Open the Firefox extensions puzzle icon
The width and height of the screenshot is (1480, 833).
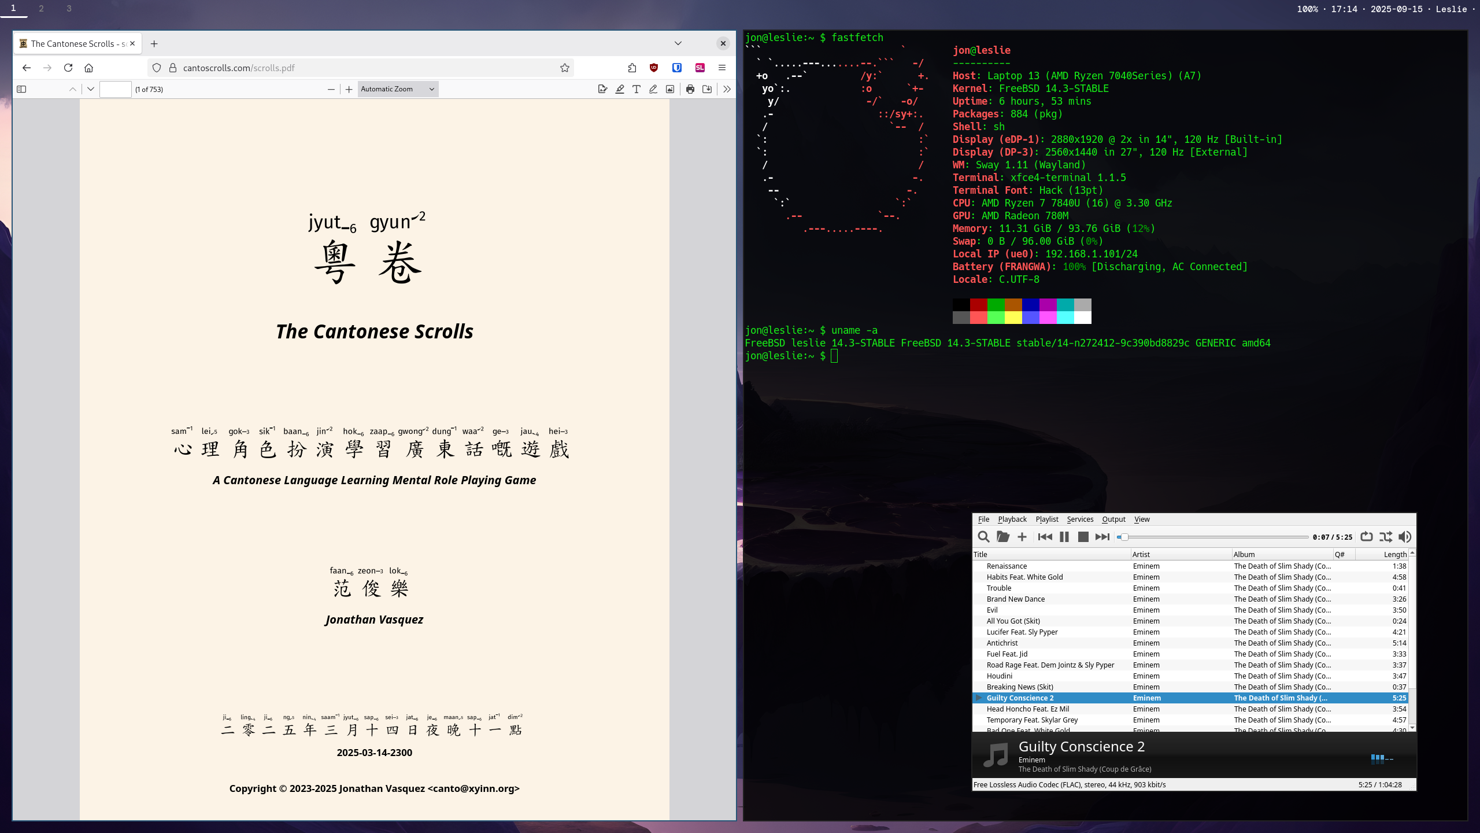coord(632,68)
